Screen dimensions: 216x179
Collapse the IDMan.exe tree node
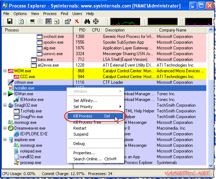(x=5, y=94)
